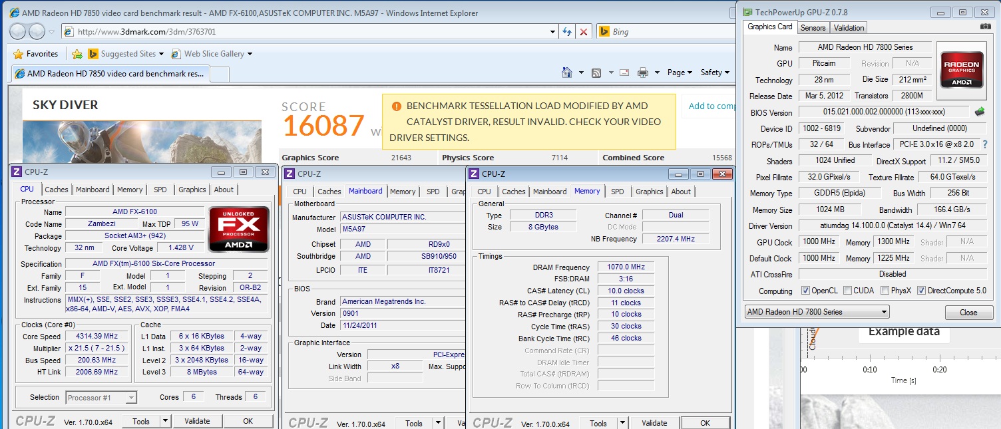Open the Caches tab in the CPU-Z CPU window
Screen dimensions: 1001x429
(57, 190)
